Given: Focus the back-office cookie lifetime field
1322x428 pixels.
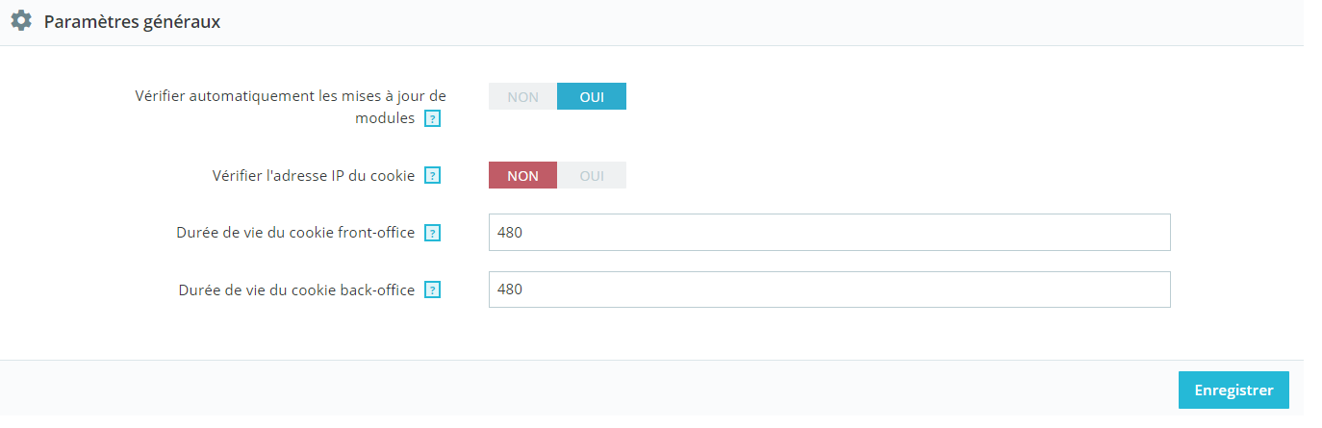Looking at the screenshot, I should click(x=829, y=290).
